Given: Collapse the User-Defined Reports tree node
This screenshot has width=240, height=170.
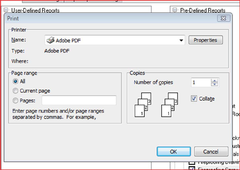Looking at the screenshot, I should coord(6,10).
